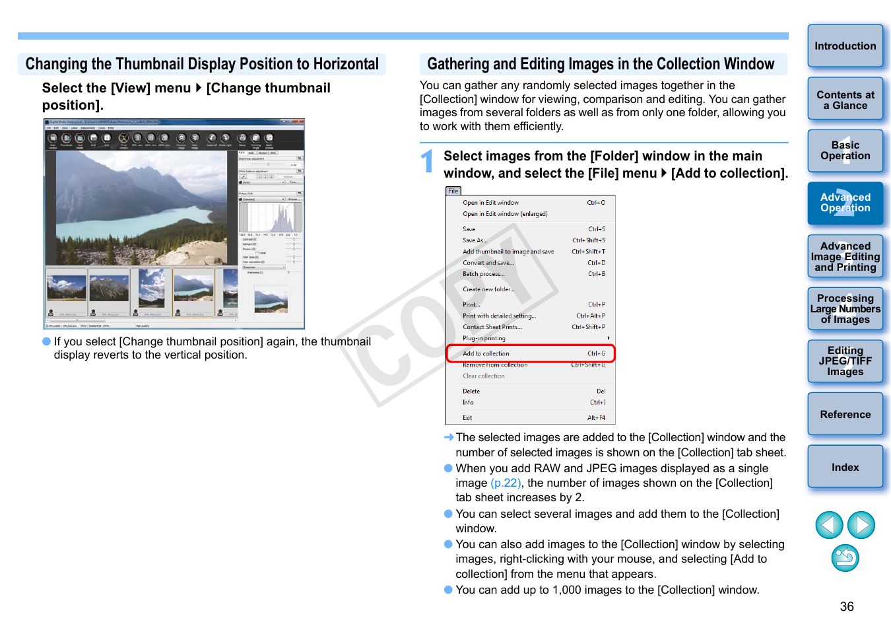Screen dimensions: 891x630
Task: Select the 50% view icon
Action: [137, 138]
